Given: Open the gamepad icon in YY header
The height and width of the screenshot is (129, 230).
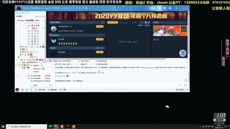Looking at the screenshot, I should [170, 8].
